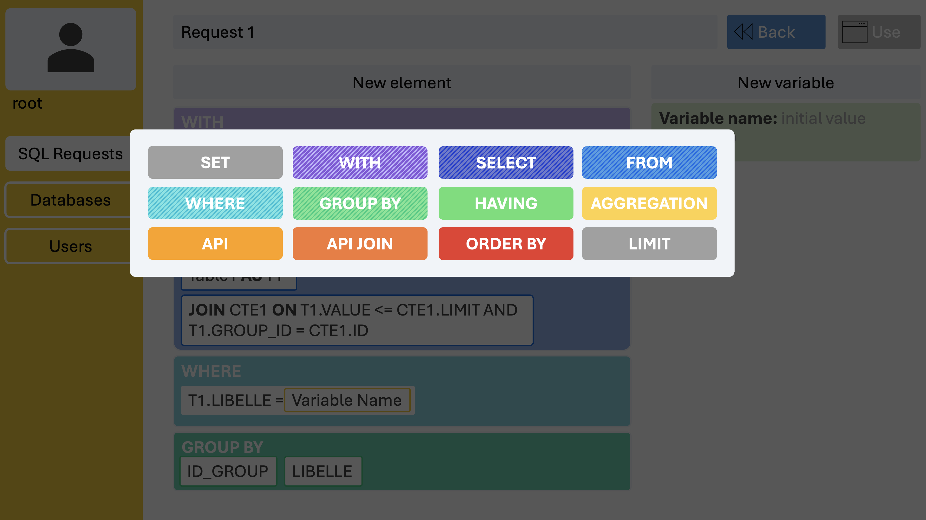Open the SQL Requests section

(x=70, y=154)
